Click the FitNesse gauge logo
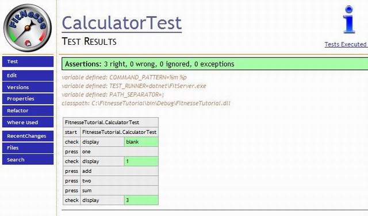 tap(28, 28)
